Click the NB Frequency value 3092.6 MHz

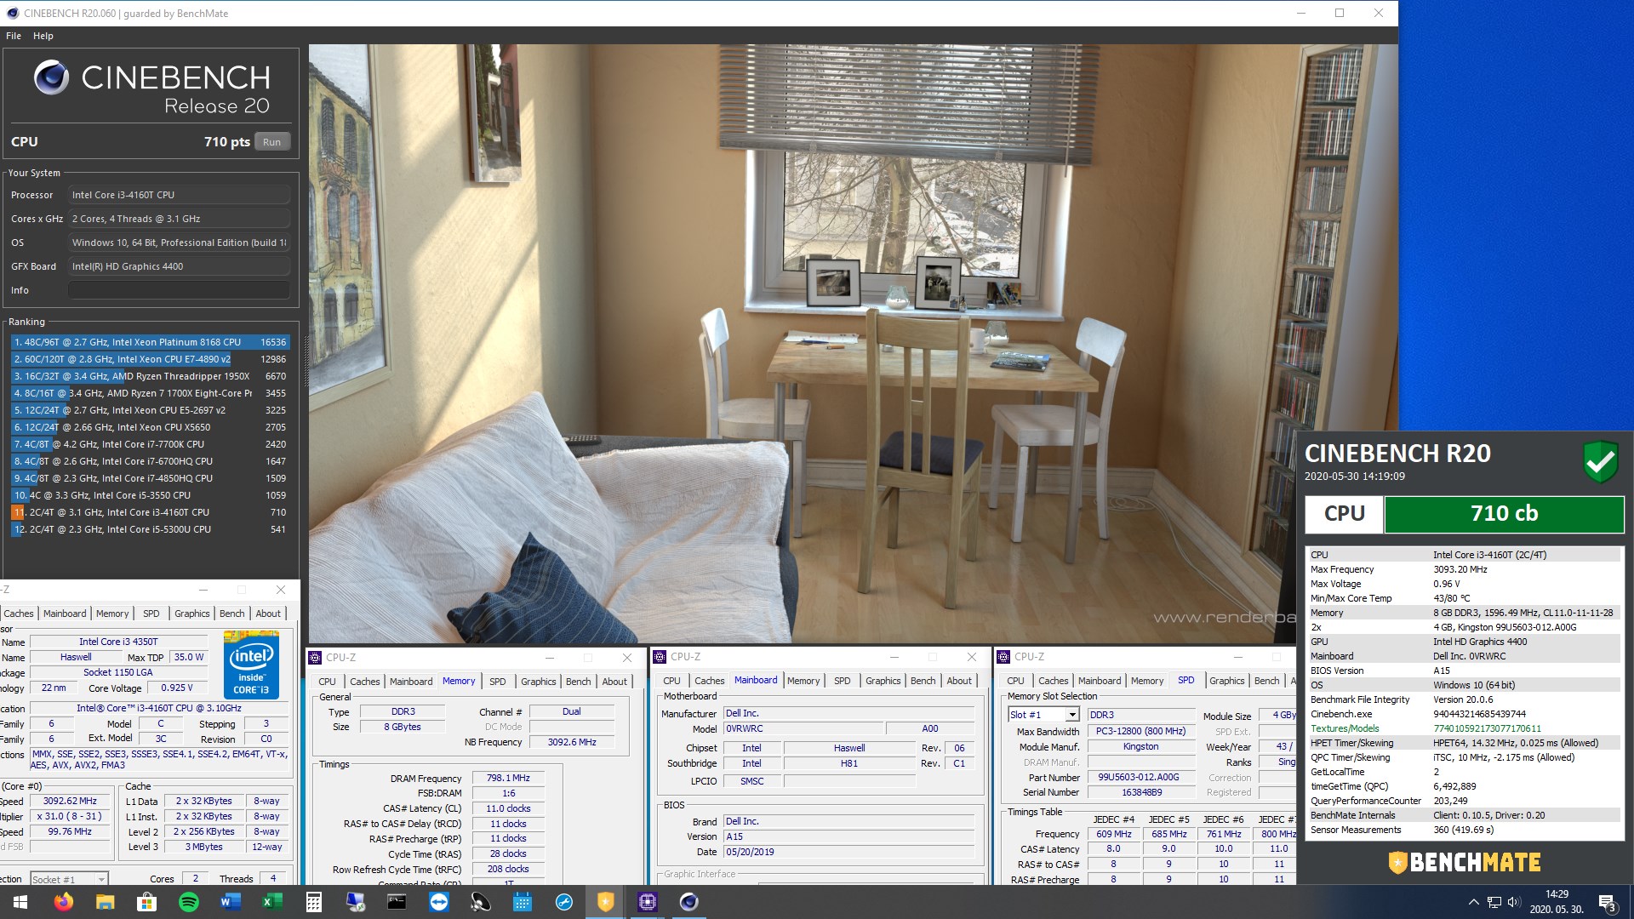point(572,742)
